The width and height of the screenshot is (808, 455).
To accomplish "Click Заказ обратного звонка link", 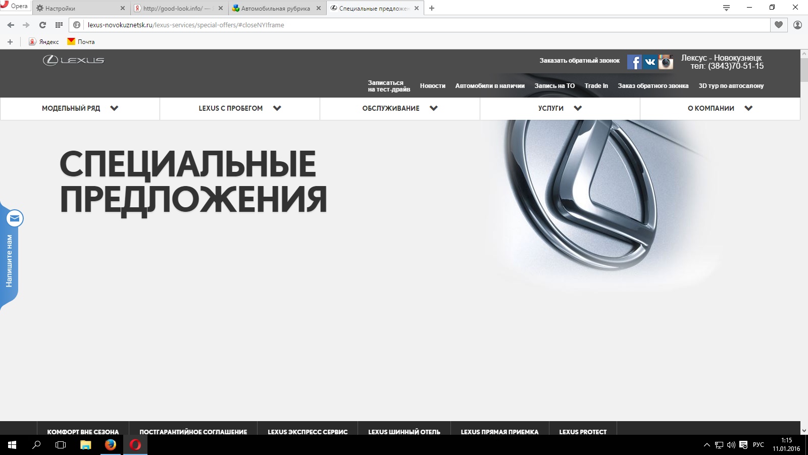I will pos(653,86).
